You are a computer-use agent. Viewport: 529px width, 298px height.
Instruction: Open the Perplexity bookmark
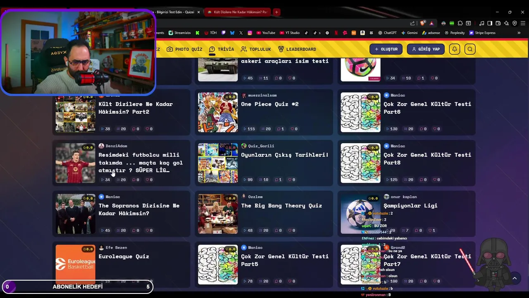pyautogui.click(x=454, y=33)
